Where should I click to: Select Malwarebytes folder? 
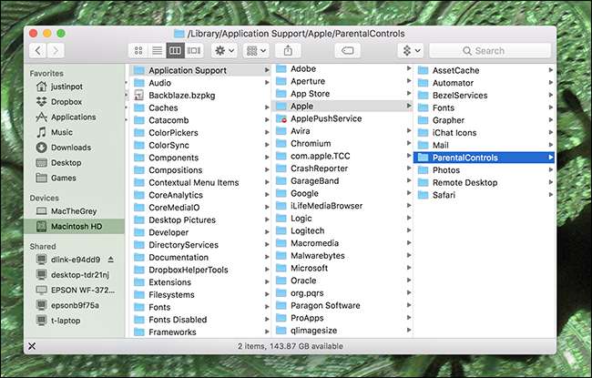coord(342,256)
